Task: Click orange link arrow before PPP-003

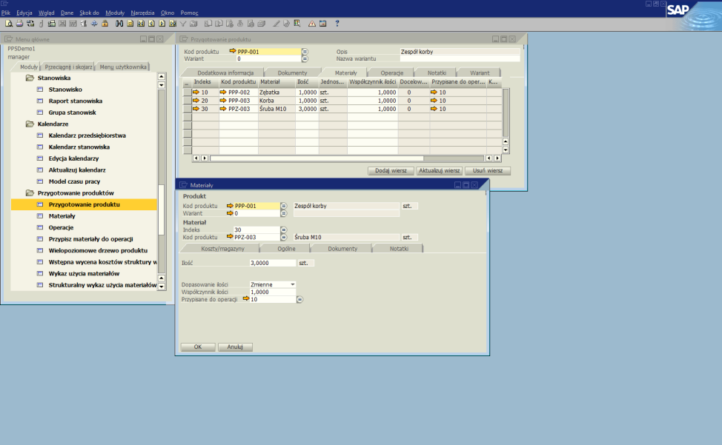Action: 223,101
